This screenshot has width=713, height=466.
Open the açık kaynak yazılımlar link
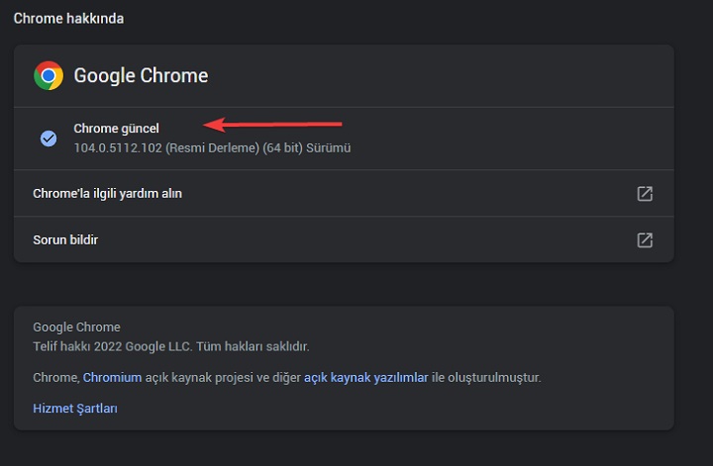click(366, 377)
